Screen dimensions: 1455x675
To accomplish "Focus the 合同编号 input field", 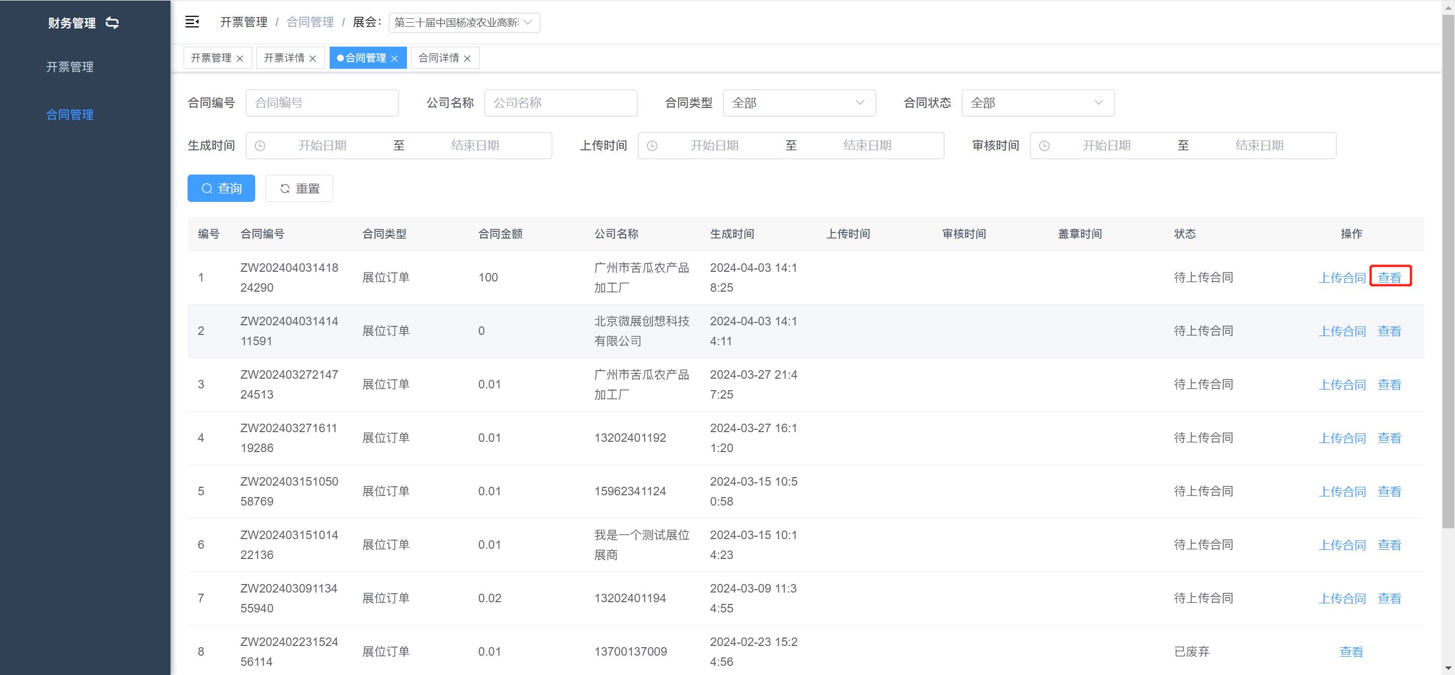I will [x=322, y=103].
